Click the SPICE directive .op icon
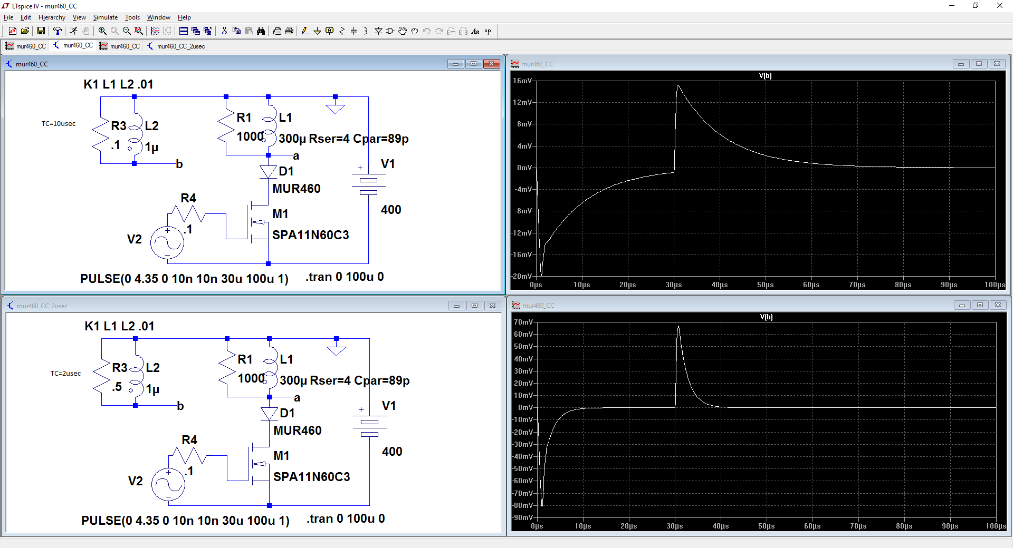The width and height of the screenshot is (1013, 548). tap(488, 31)
